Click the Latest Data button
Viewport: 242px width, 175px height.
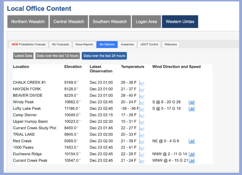(23, 56)
